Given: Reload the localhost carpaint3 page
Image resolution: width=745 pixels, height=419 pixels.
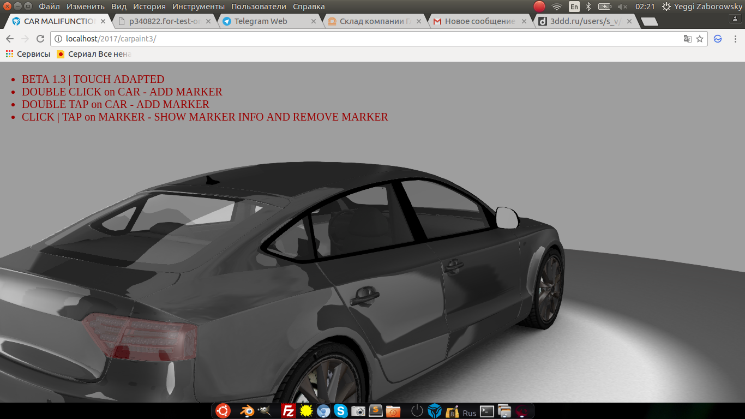Looking at the screenshot, I should (x=40, y=39).
